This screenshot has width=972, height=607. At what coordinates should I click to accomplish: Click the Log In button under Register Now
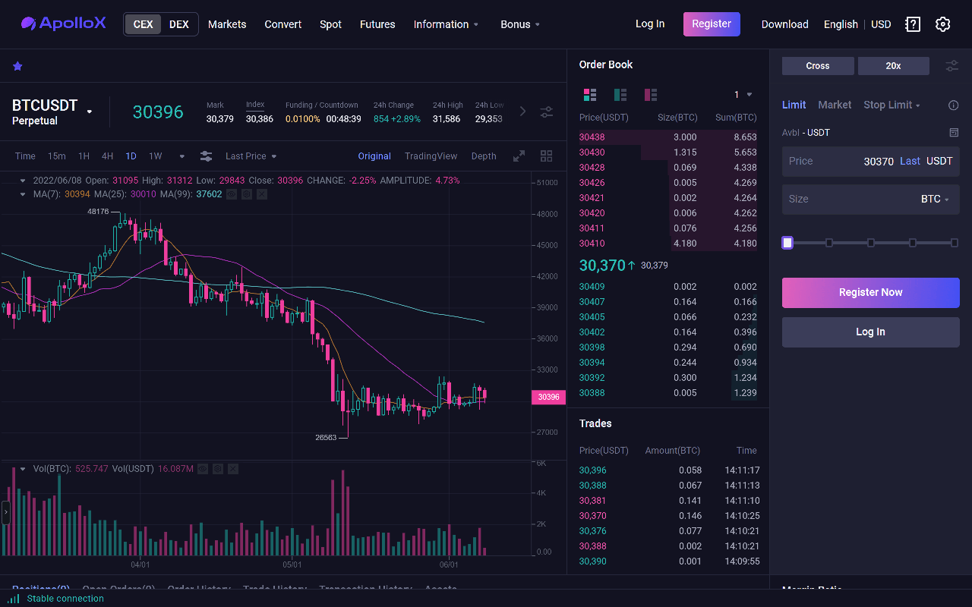(x=871, y=332)
